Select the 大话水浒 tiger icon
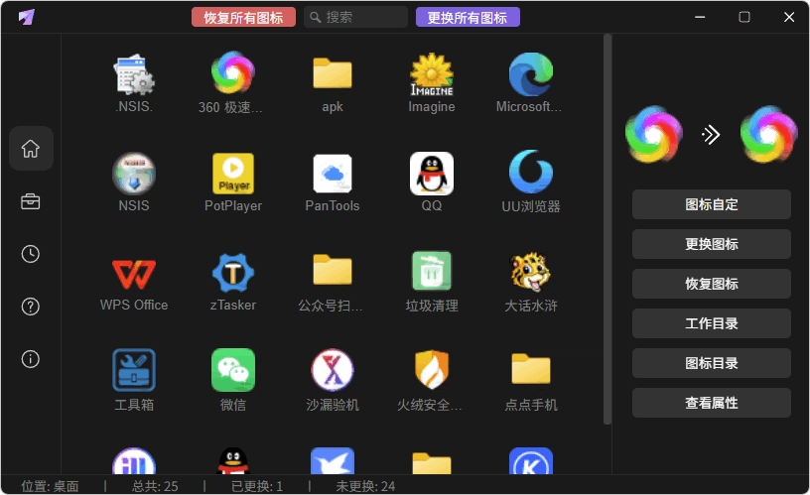This screenshot has height=495, width=810. pyautogui.click(x=530, y=273)
